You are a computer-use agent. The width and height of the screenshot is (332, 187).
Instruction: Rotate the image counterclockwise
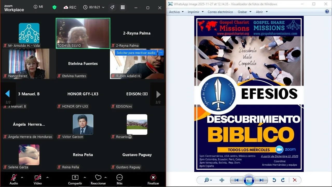point(274,180)
